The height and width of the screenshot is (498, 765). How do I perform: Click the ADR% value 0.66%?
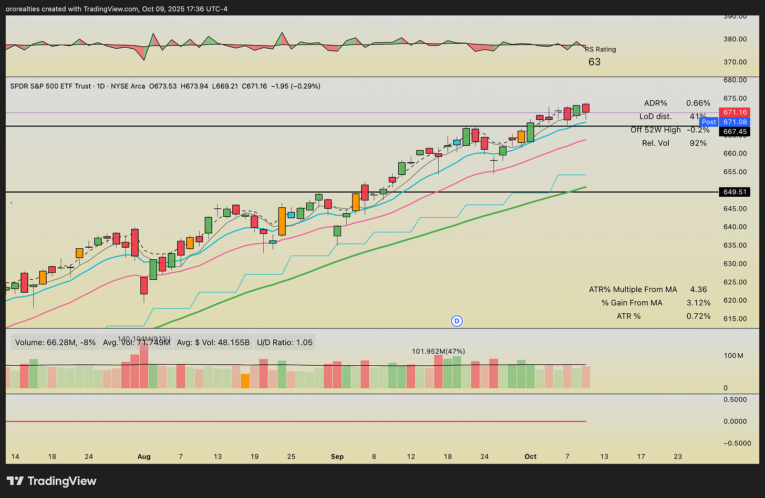click(698, 103)
